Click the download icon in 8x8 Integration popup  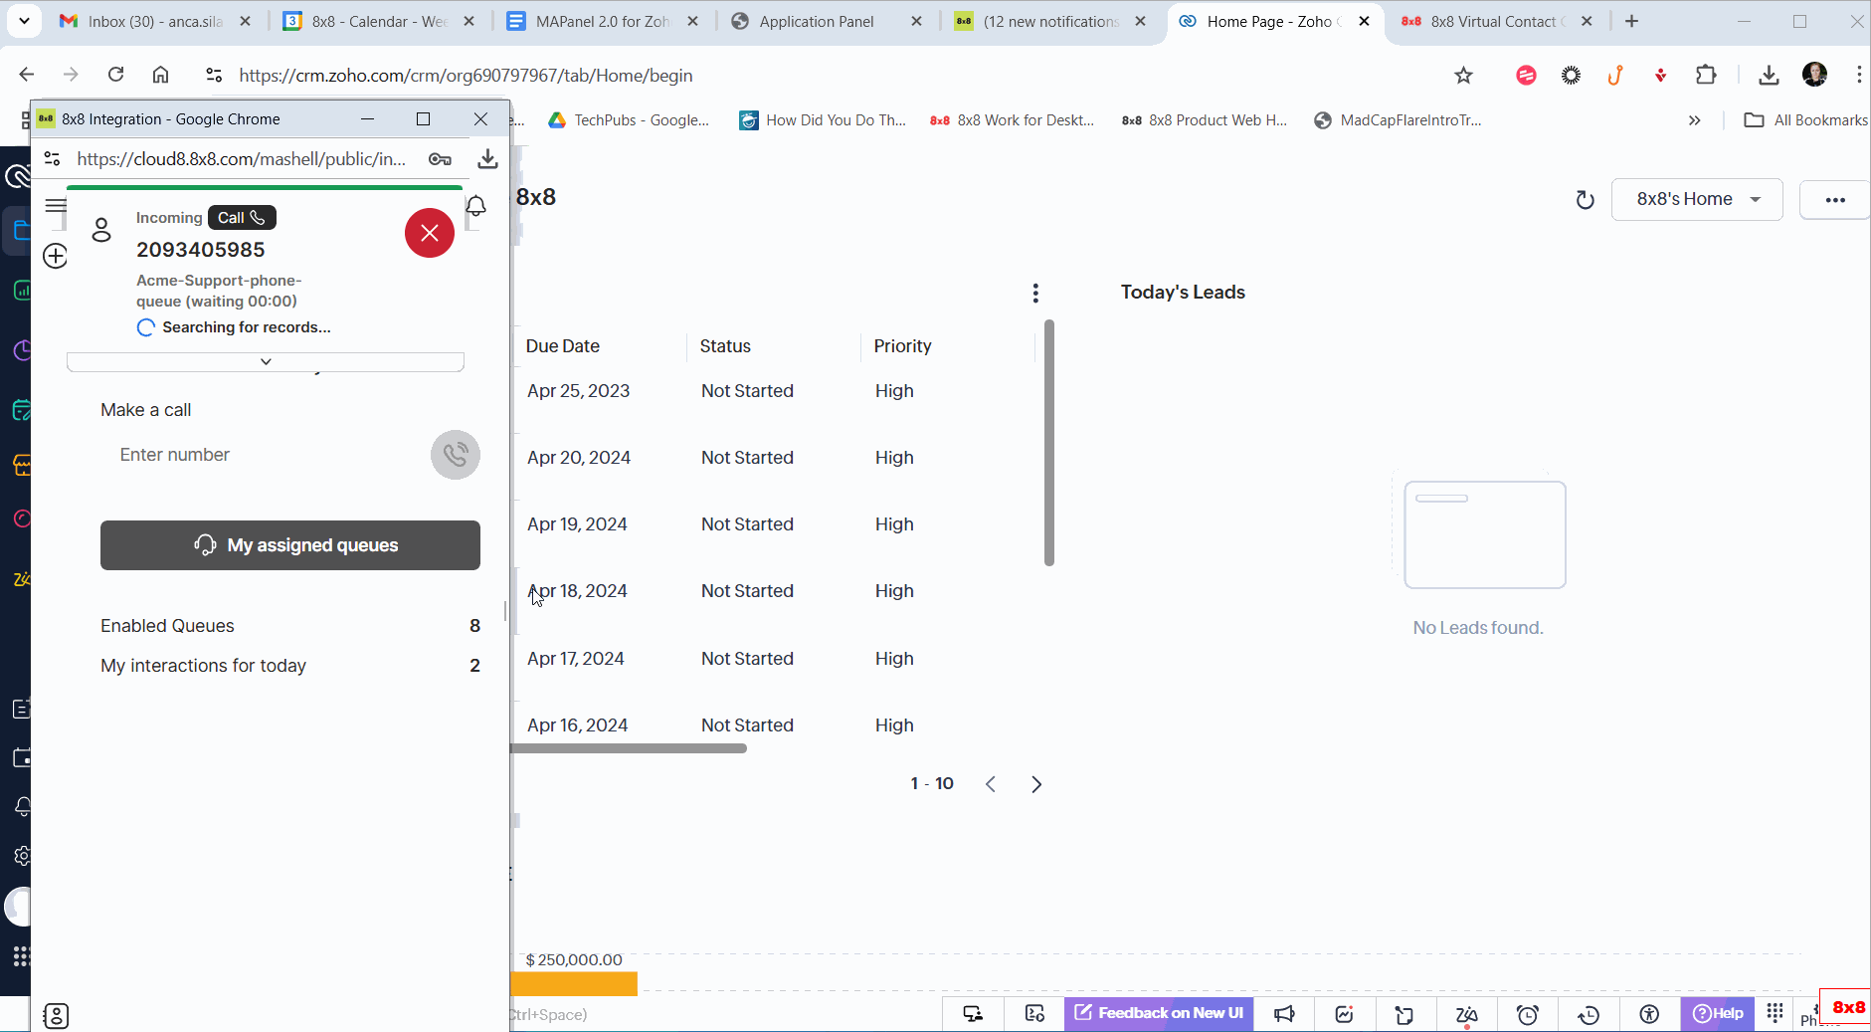click(487, 159)
